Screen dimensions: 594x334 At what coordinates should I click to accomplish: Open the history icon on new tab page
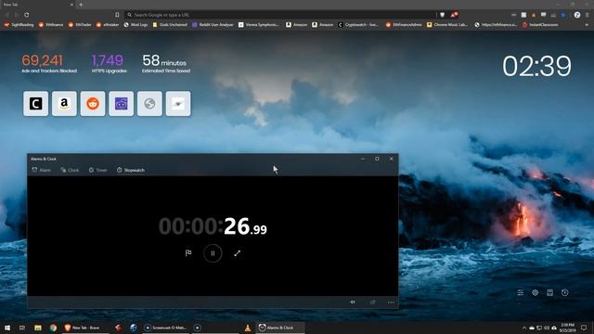coord(564,292)
